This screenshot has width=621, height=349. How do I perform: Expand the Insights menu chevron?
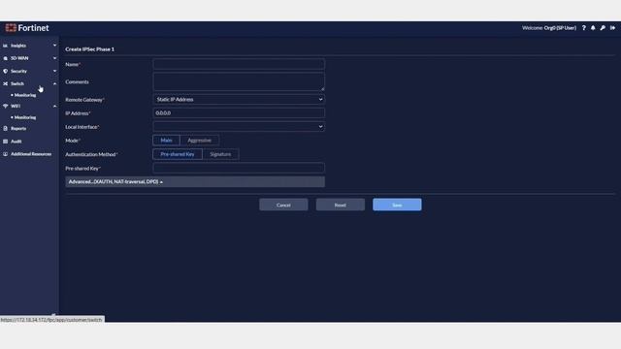(54, 46)
